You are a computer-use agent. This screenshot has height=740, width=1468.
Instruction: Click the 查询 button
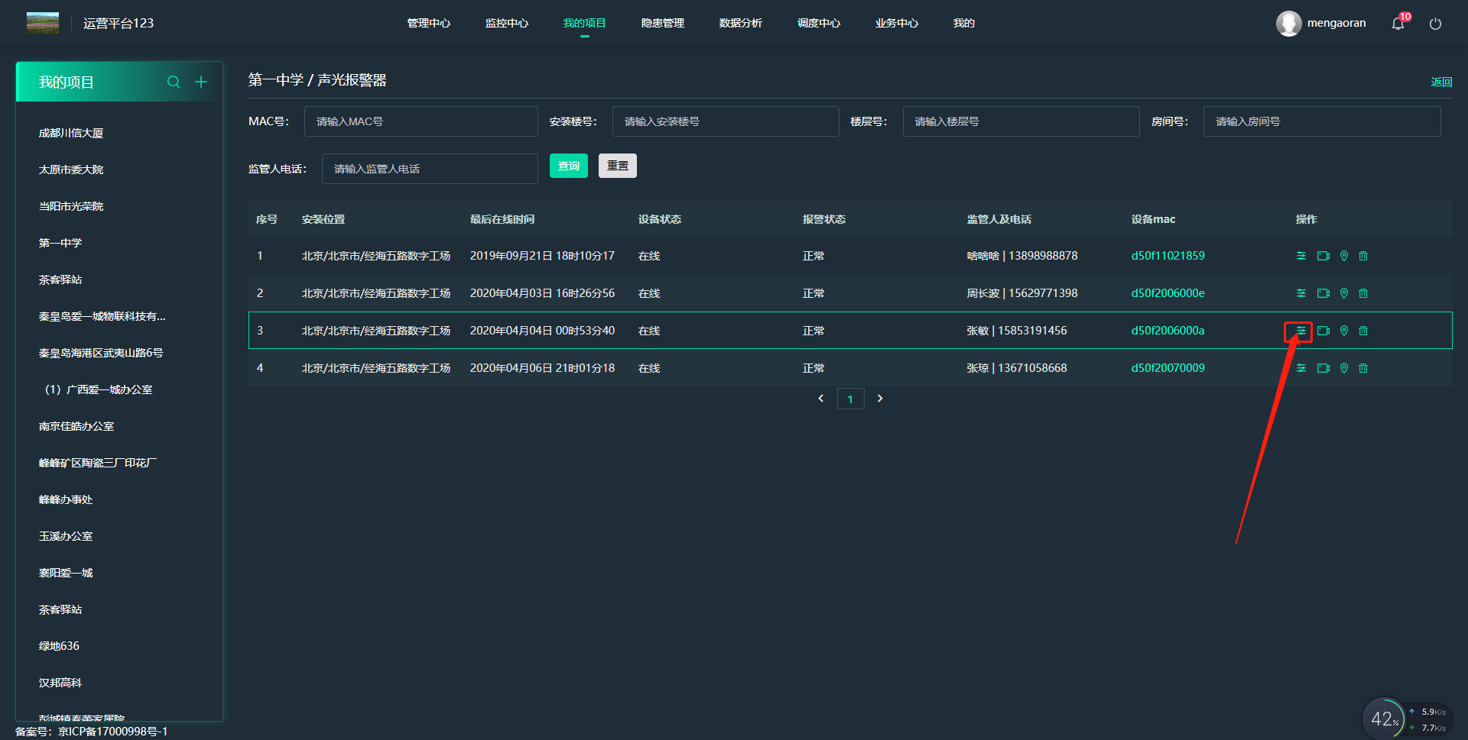pos(569,166)
